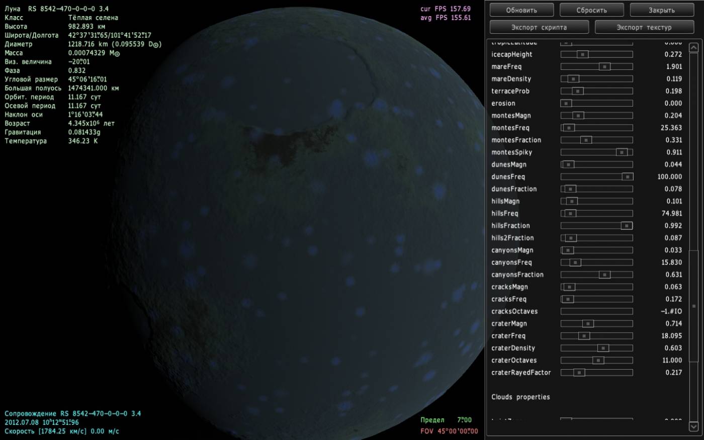The width and height of the screenshot is (704, 440).
Task: Click the Сопровождение RS 8542 tracking text
Action: click(x=73, y=413)
